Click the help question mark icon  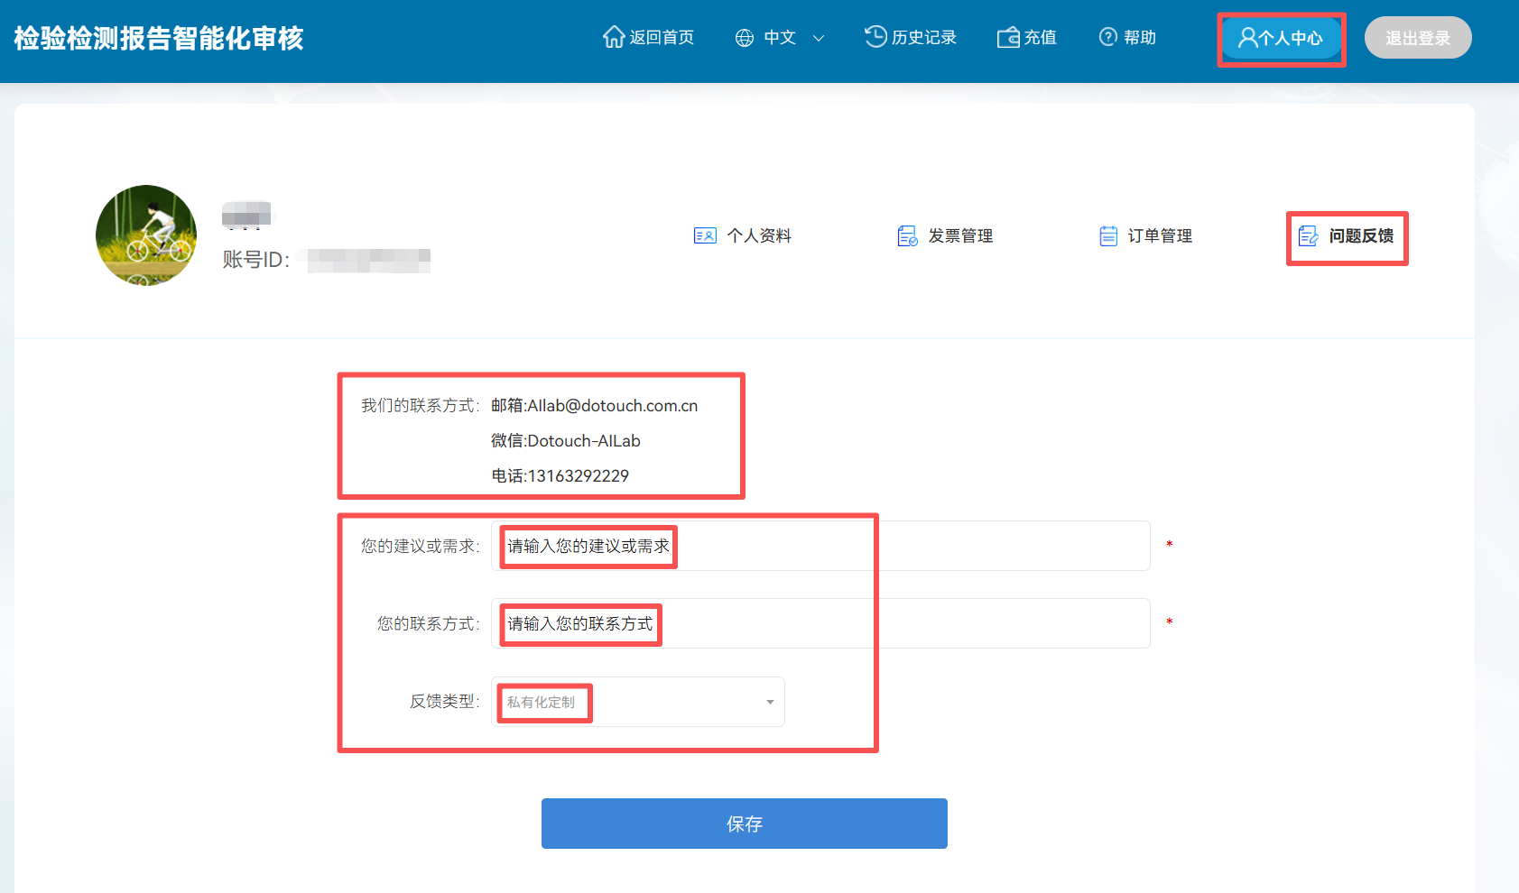click(1108, 37)
